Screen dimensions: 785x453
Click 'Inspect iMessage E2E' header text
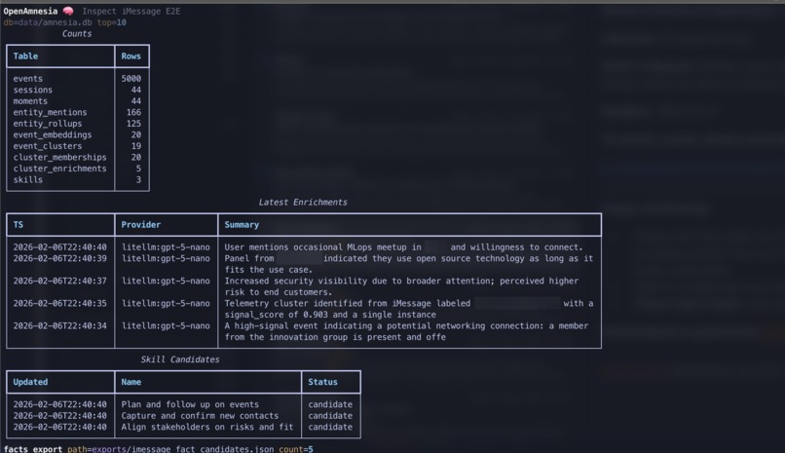click(x=131, y=11)
